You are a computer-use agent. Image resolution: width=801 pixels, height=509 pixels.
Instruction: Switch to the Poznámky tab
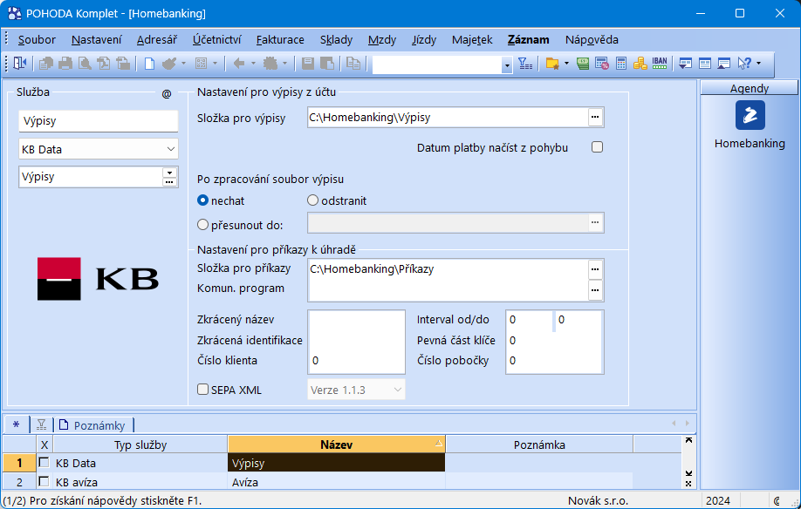[93, 425]
